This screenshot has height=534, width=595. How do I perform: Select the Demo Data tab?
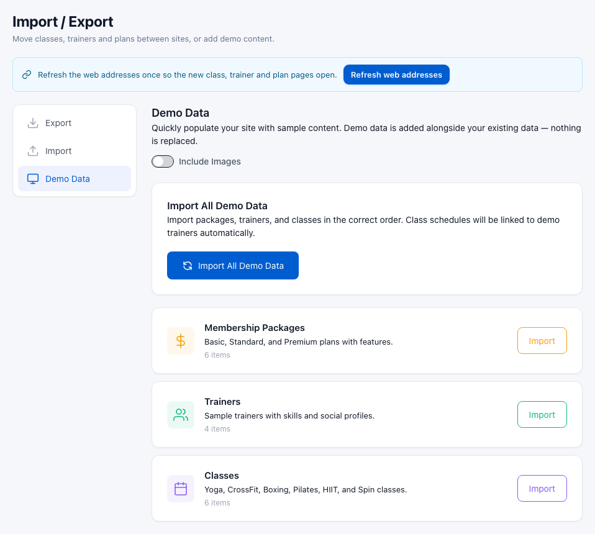point(75,179)
